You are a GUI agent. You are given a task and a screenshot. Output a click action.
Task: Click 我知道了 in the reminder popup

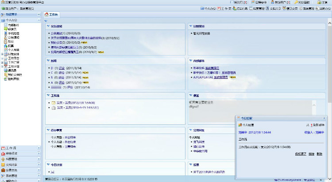pos(300,153)
